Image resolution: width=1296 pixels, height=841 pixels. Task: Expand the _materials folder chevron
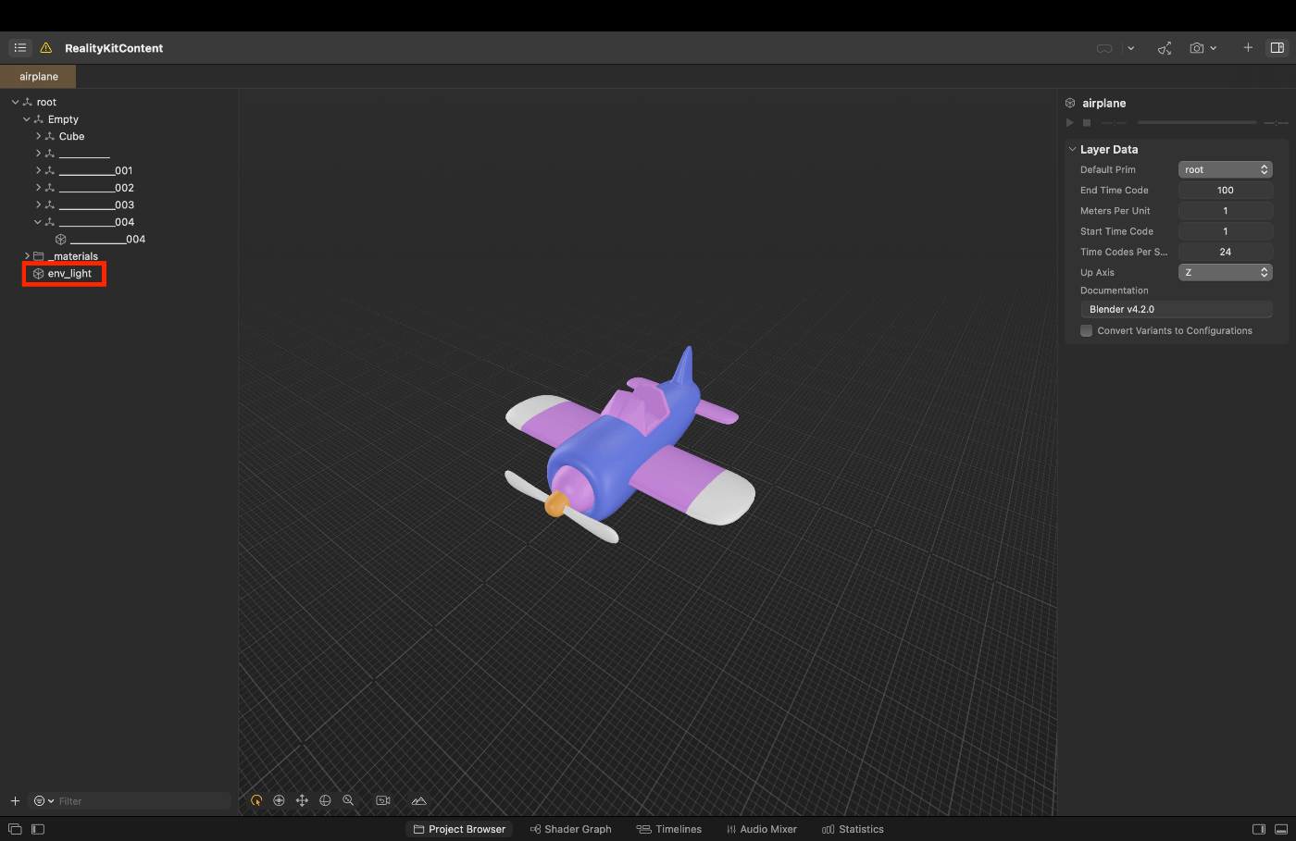coord(27,256)
